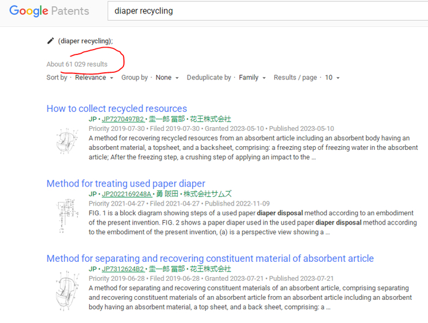Open the Deduplicate by Family dropdown
Image resolution: width=428 pixels, height=323 pixels.
pyautogui.click(x=252, y=78)
